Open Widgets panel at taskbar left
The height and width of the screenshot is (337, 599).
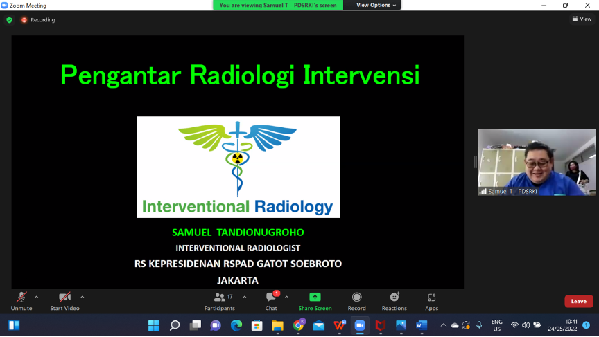click(x=14, y=325)
